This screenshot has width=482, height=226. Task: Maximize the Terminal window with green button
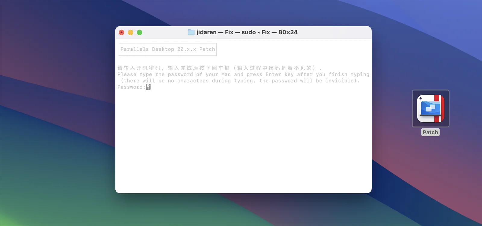point(139,32)
